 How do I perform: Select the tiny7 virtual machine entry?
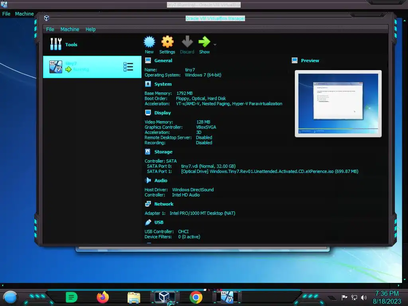92,67
